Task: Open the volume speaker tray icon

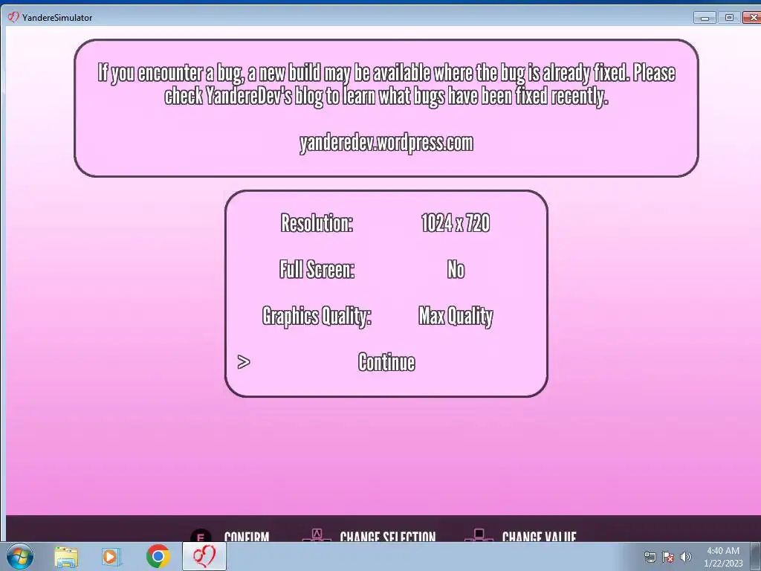Action: 685,557
